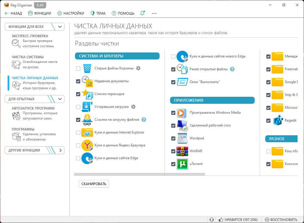Click the СКАНИРОВАТЬ button
This screenshot has width=304, height=223.
(x=94, y=184)
